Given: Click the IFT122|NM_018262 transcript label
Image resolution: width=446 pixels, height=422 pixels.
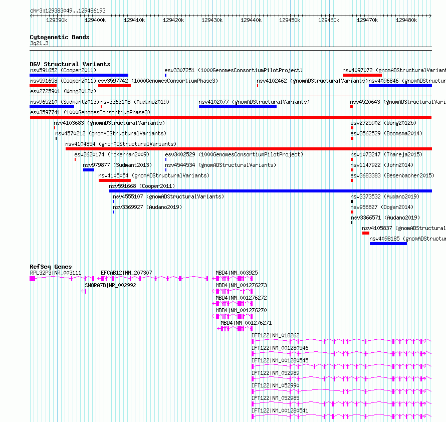Looking at the screenshot, I should point(276,335).
